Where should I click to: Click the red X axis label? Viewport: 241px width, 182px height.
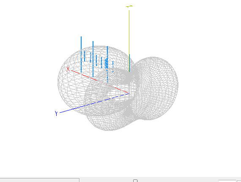(68, 69)
